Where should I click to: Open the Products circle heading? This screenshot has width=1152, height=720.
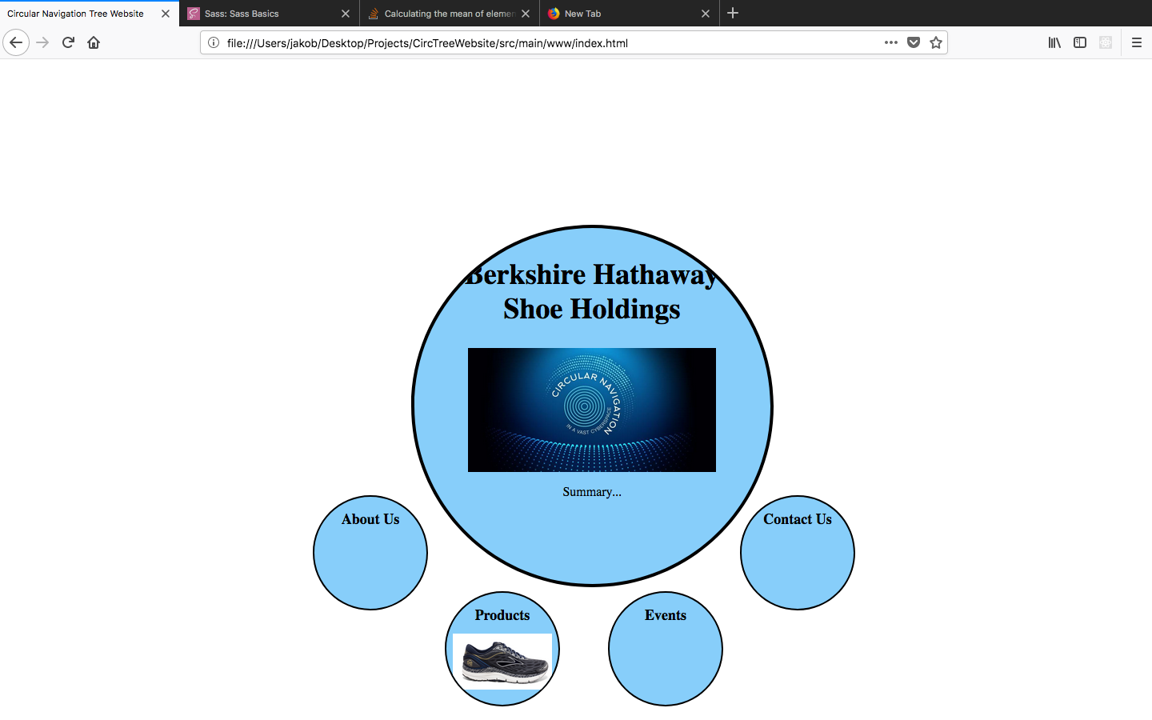click(x=502, y=615)
